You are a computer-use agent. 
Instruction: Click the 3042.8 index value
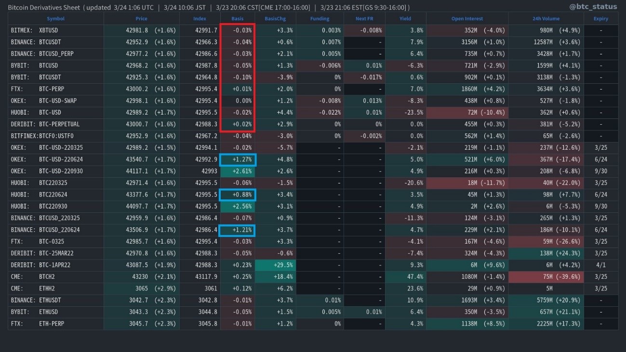pyautogui.click(x=208, y=300)
